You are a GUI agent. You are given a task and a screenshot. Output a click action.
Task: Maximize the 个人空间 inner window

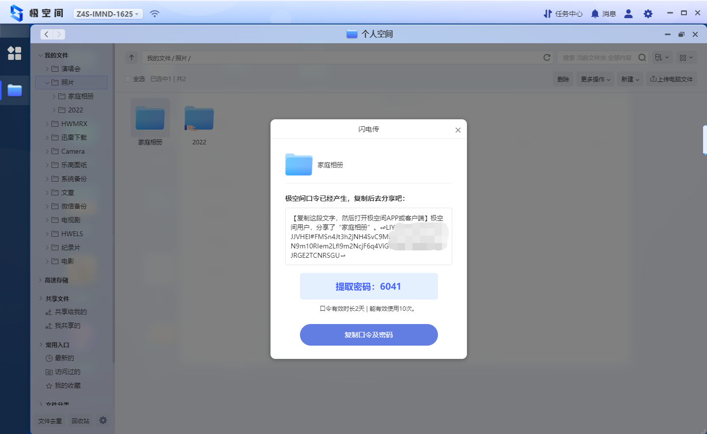point(681,34)
